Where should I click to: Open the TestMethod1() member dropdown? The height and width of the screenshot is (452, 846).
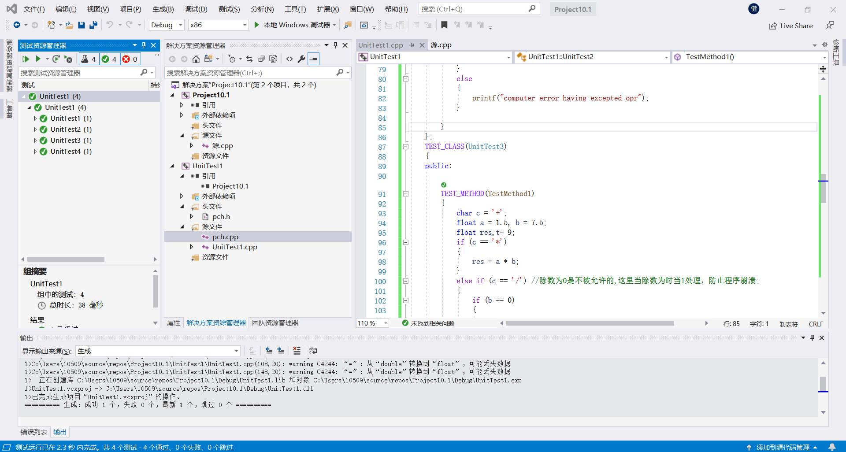pyautogui.click(x=750, y=57)
